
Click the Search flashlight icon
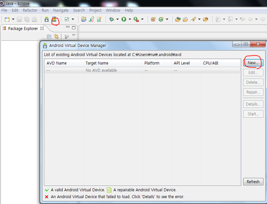pyautogui.click(x=193, y=19)
